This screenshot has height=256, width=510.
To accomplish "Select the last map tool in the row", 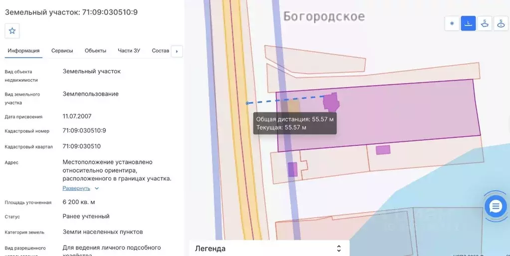I will tap(501, 23).
